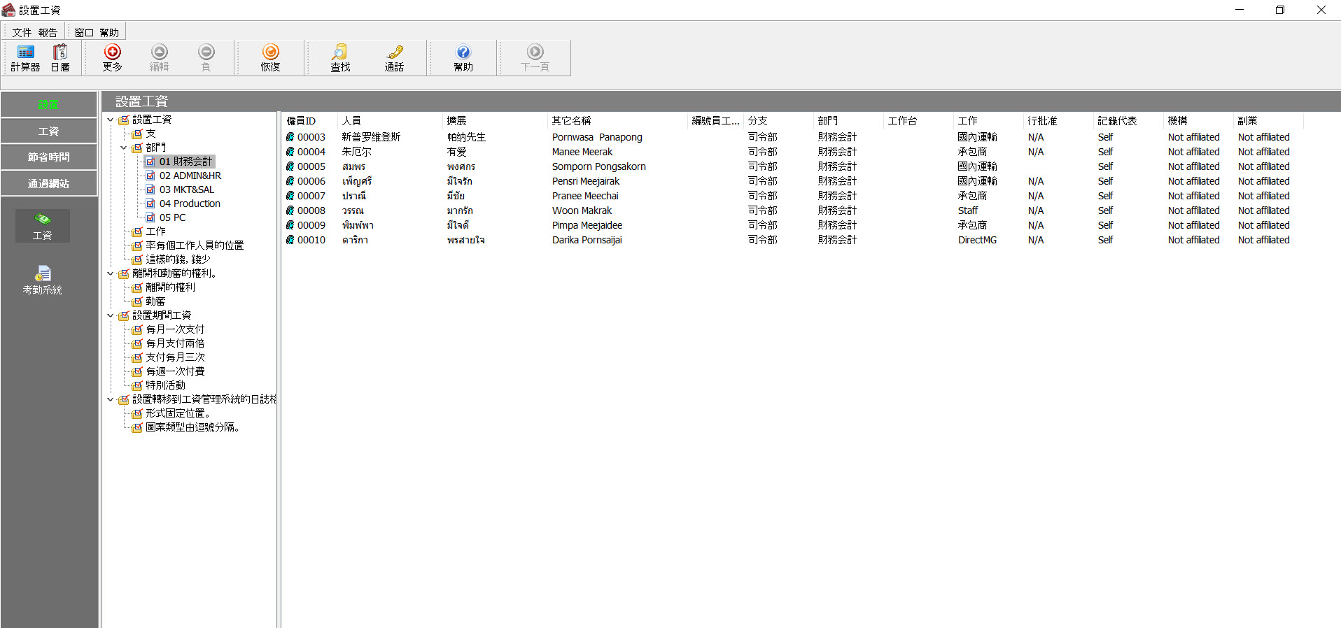Select 04 Production department in tree
The width and height of the screenshot is (1341, 628).
click(x=190, y=204)
